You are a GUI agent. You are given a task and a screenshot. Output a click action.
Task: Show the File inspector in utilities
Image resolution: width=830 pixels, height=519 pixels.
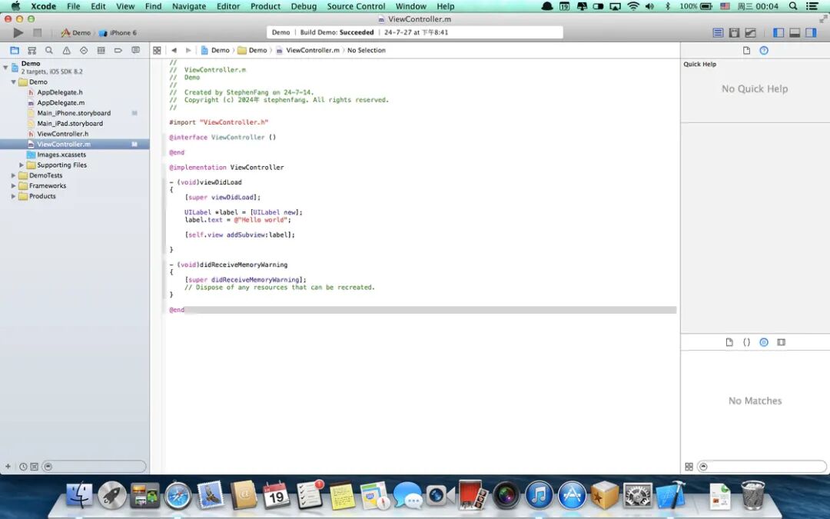746,50
